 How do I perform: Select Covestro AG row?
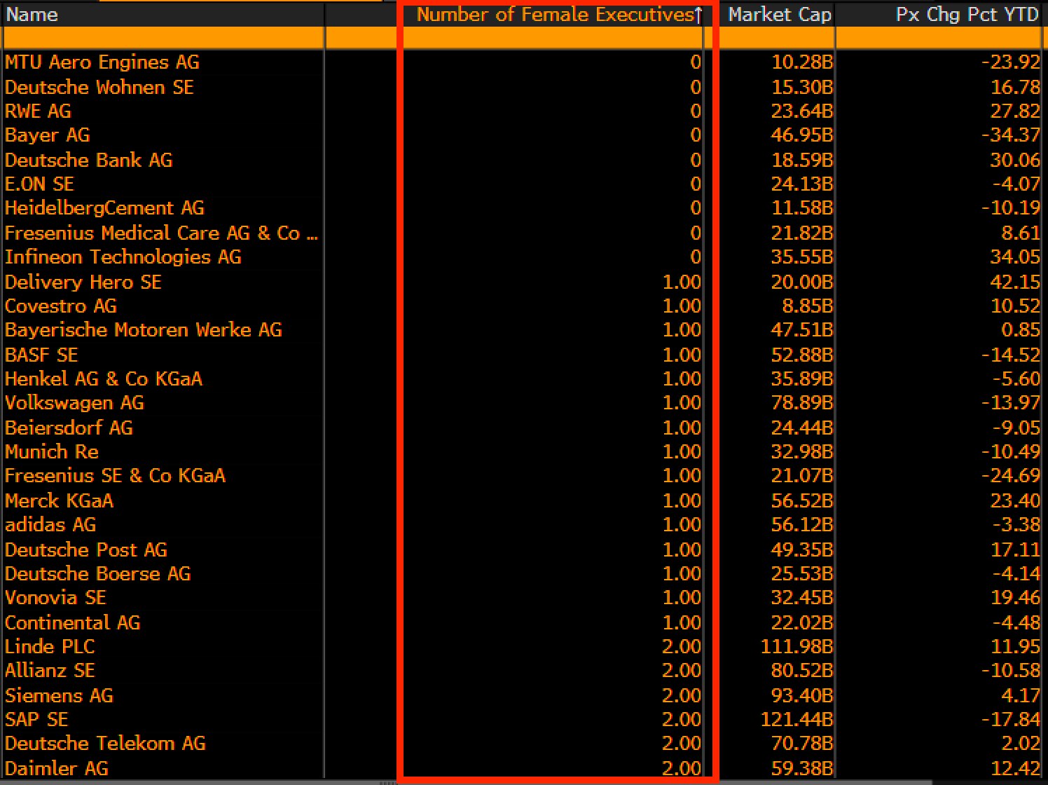tap(61, 306)
